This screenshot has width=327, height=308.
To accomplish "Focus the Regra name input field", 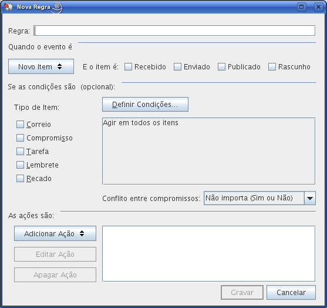I will 174,31.
